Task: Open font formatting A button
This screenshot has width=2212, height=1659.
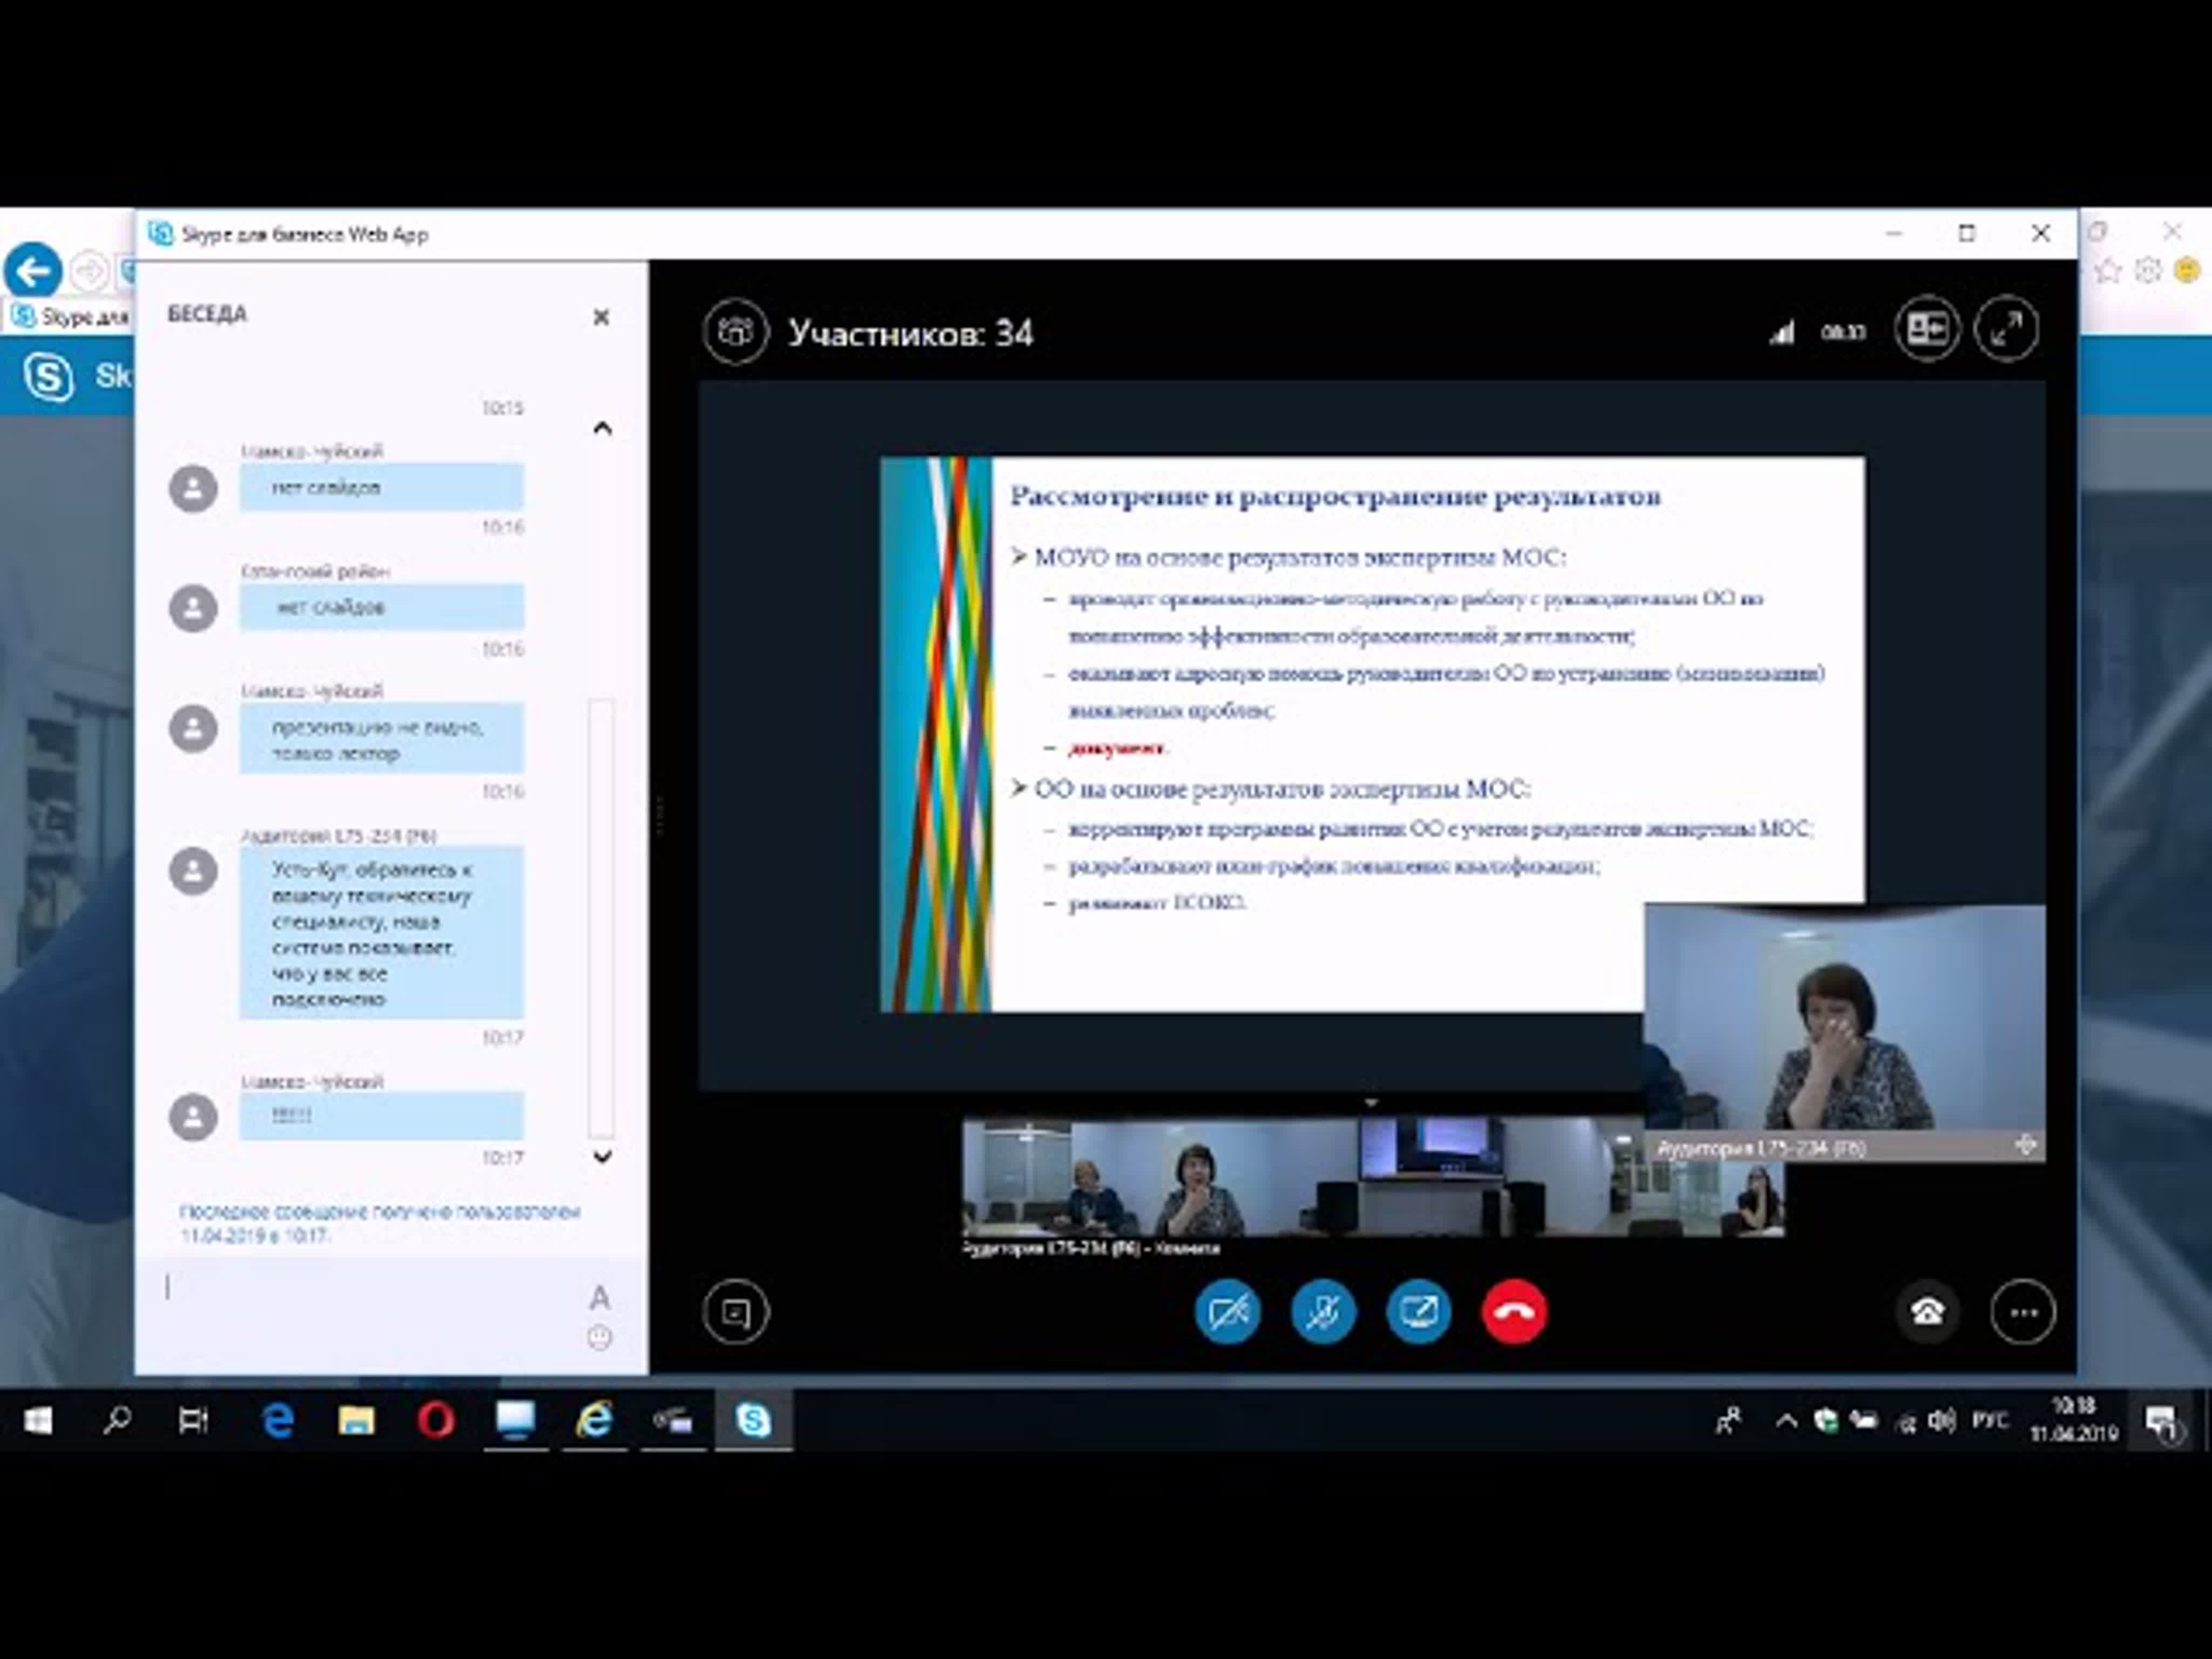Action: coord(599,1298)
